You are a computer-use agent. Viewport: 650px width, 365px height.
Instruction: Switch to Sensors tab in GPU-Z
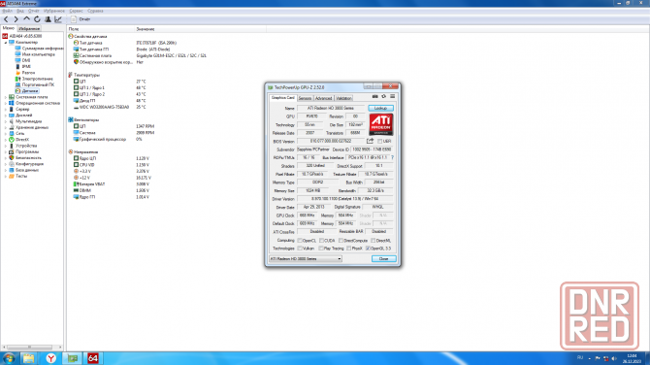pos(305,98)
